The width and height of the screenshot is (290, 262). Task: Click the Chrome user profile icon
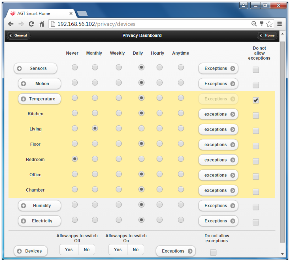[x=244, y=6]
